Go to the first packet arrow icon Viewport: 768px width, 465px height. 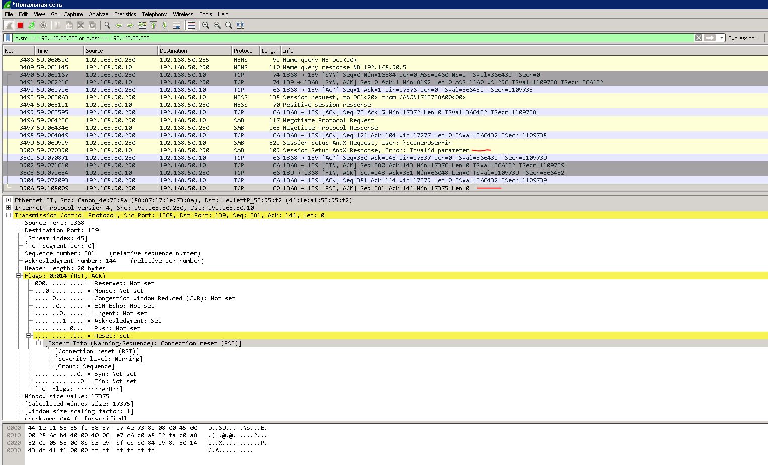pyautogui.click(x=153, y=25)
